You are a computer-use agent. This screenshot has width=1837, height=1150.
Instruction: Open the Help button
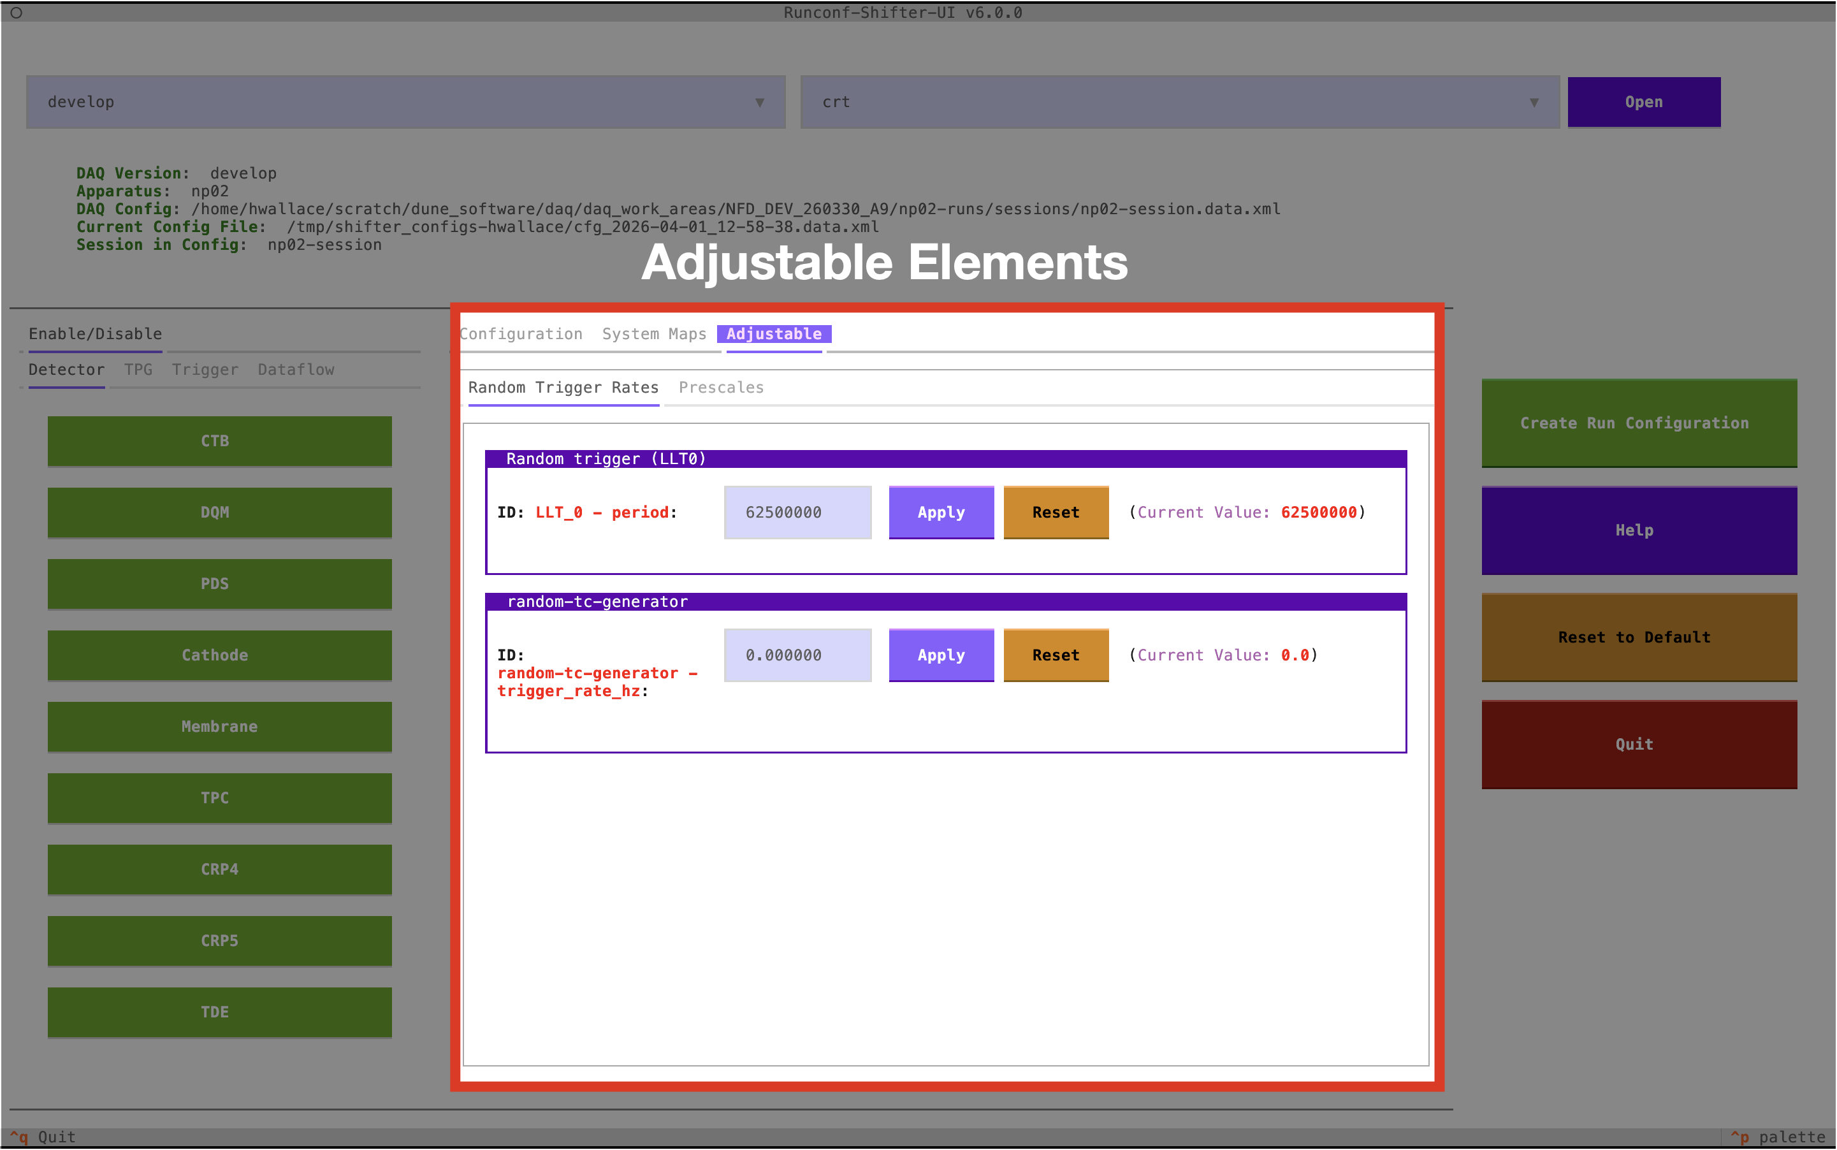(1639, 531)
